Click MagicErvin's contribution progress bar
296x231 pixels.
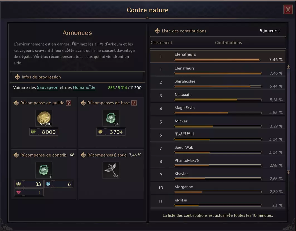click(x=218, y=113)
